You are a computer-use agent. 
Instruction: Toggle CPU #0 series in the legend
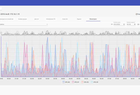66,82
